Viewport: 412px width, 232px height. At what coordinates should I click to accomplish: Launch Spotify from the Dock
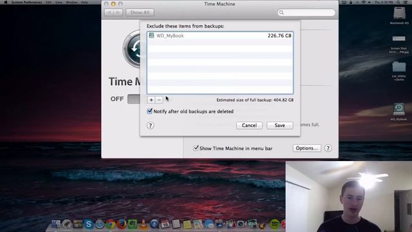275,224
